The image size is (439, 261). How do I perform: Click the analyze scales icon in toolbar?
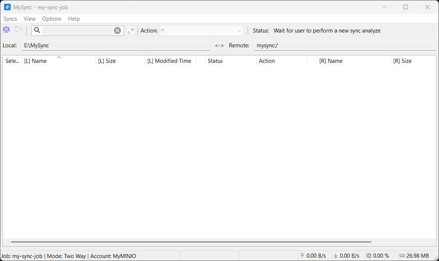click(x=6, y=29)
